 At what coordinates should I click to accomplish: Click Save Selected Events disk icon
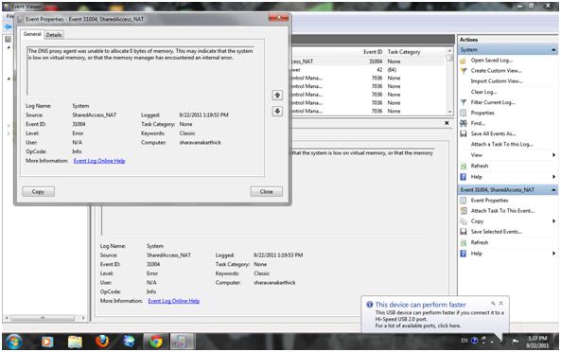464,232
